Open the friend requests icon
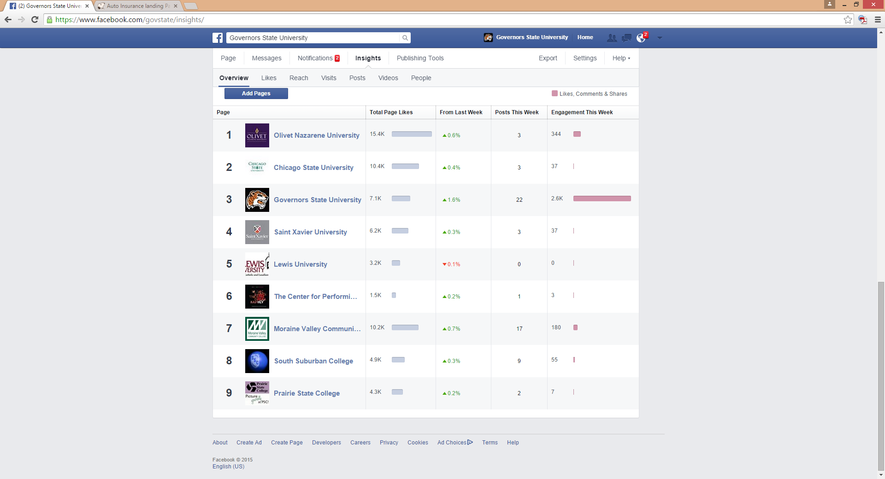The image size is (885, 479). point(612,38)
